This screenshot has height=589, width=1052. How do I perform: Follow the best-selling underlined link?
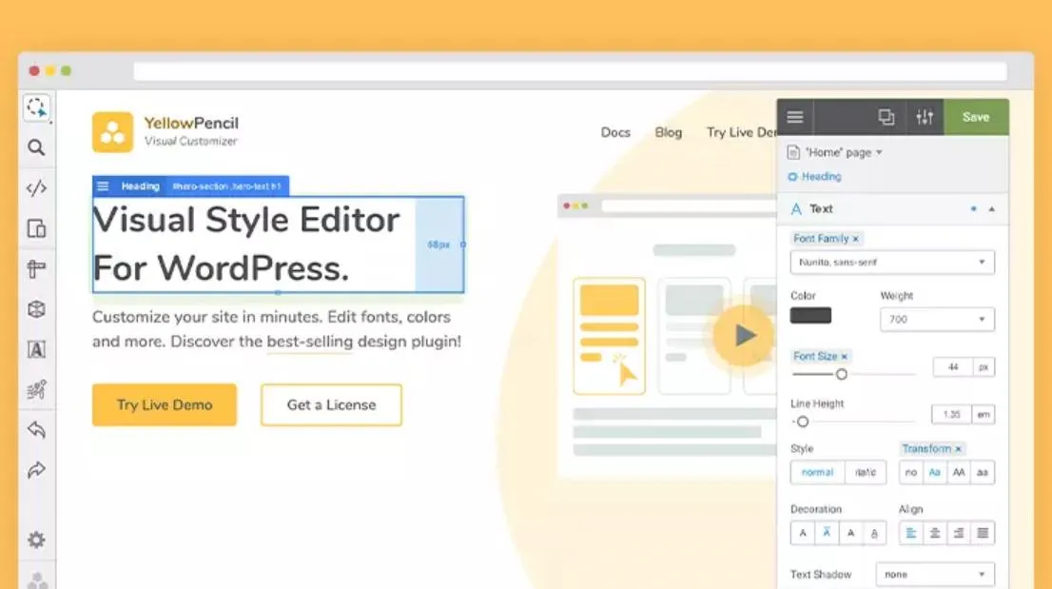(x=309, y=342)
